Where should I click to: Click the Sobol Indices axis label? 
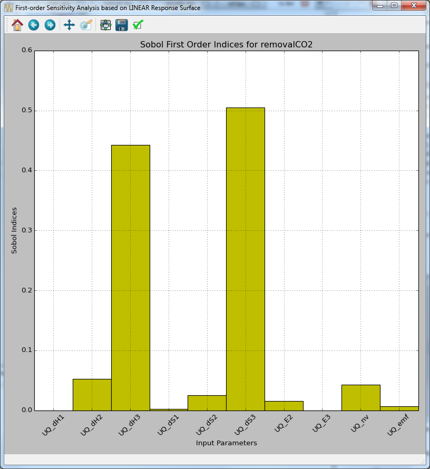click(14, 229)
